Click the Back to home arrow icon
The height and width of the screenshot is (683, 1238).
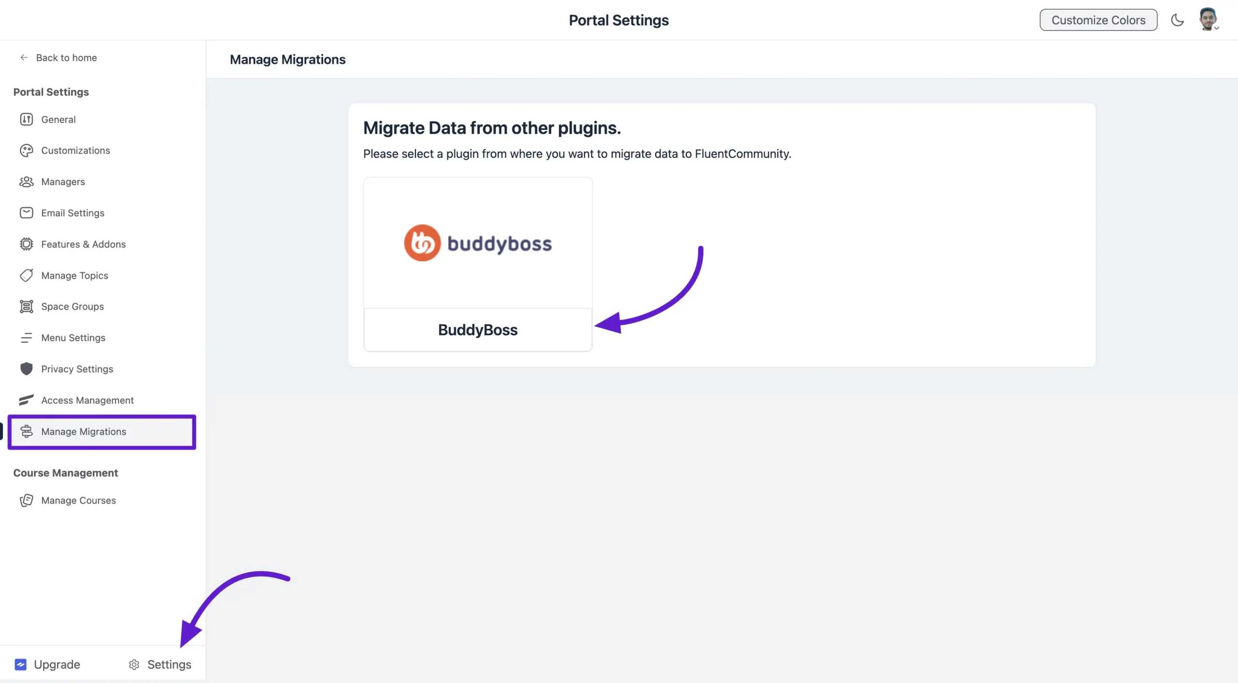(24, 57)
